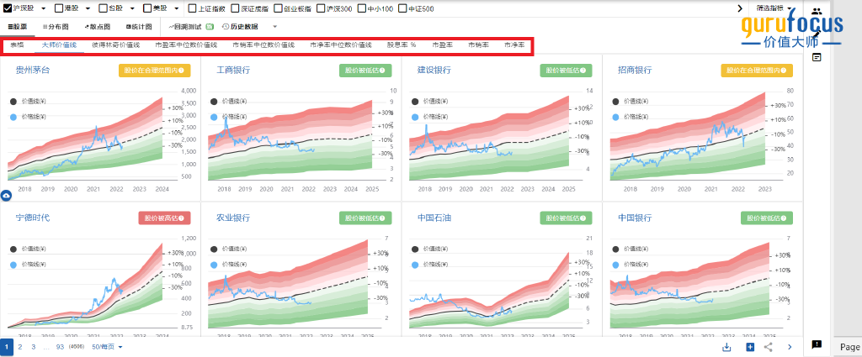This screenshot has height=357, width=862.
Task: Click black 价值线 legend dot in 工商银行 chart
Action: pyautogui.click(x=214, y=102)
